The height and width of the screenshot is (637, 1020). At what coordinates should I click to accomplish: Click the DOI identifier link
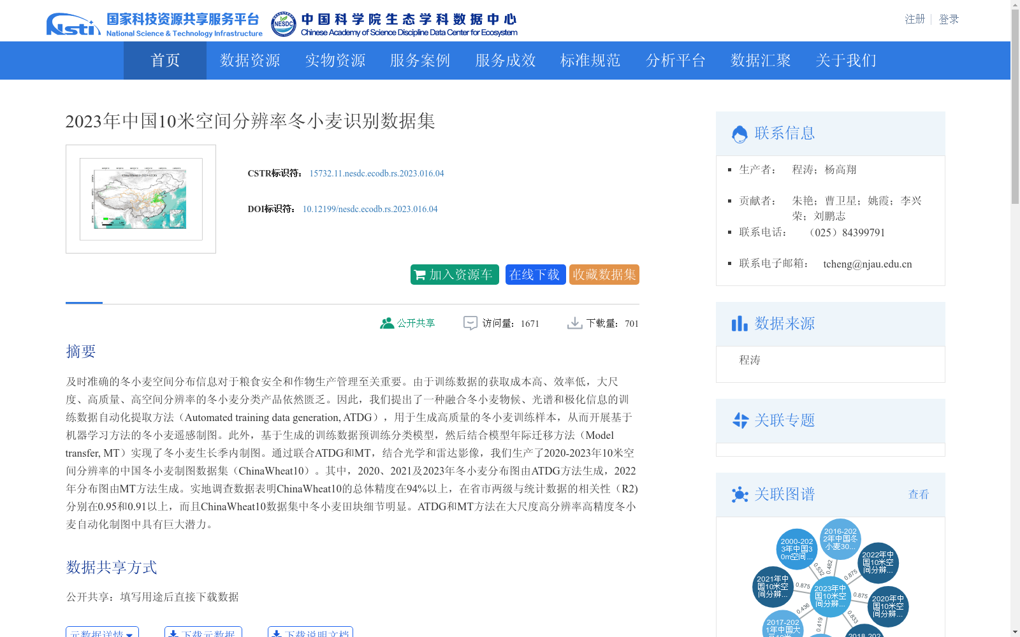[x=370, y=209]
